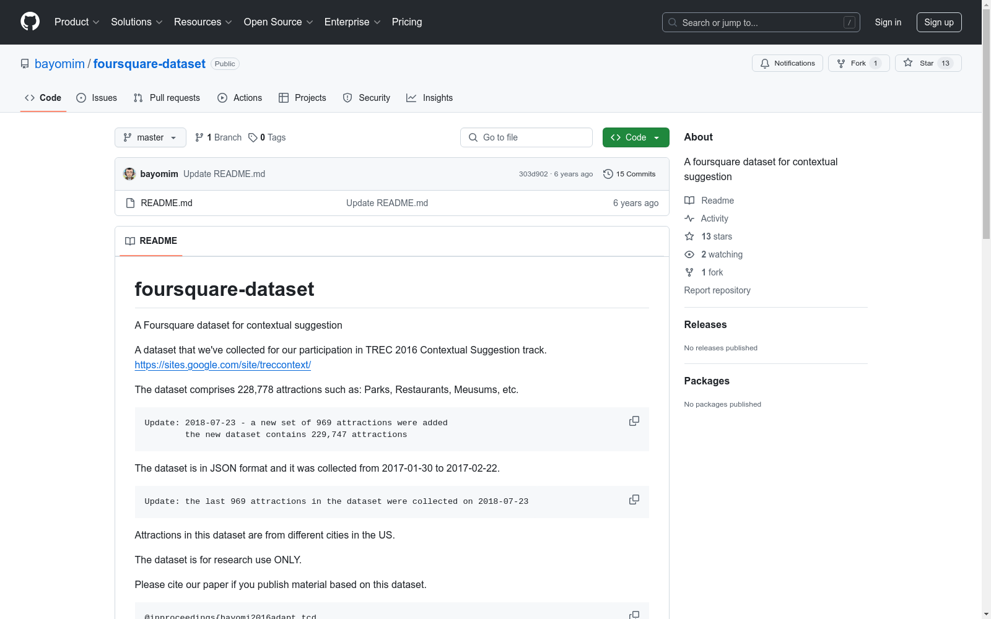Click Report repository link
Image resolution: width=991 pixels, height=619 pixels.
[x=717, y=290]
